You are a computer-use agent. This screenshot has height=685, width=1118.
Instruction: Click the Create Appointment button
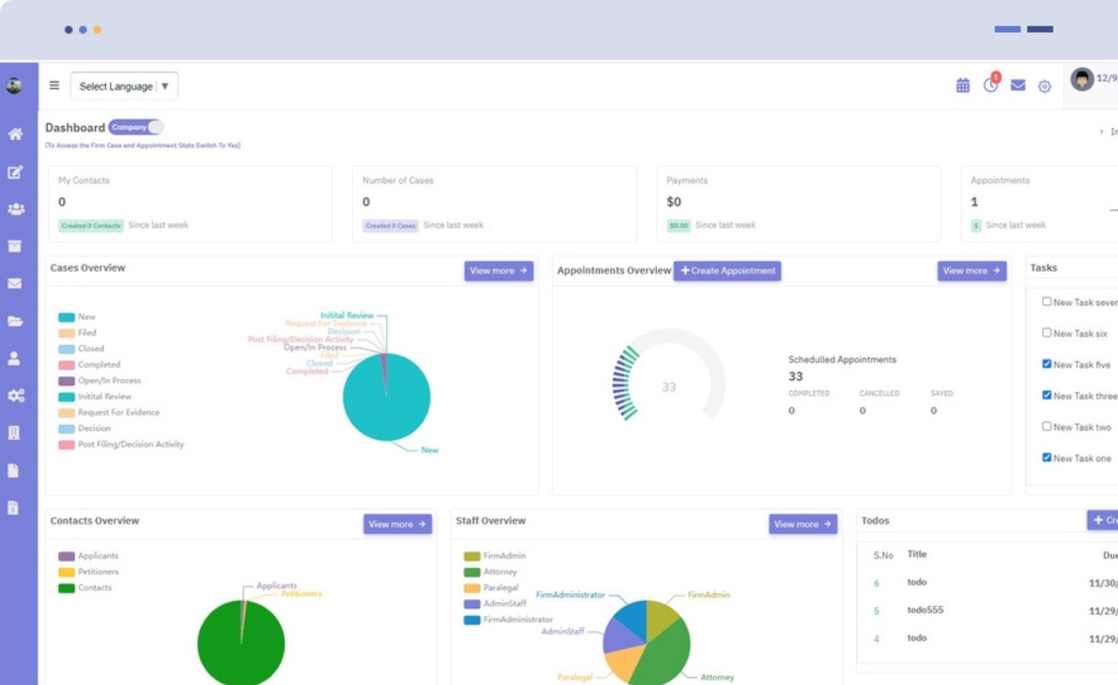pyautogui.click(x=727, y=271)
